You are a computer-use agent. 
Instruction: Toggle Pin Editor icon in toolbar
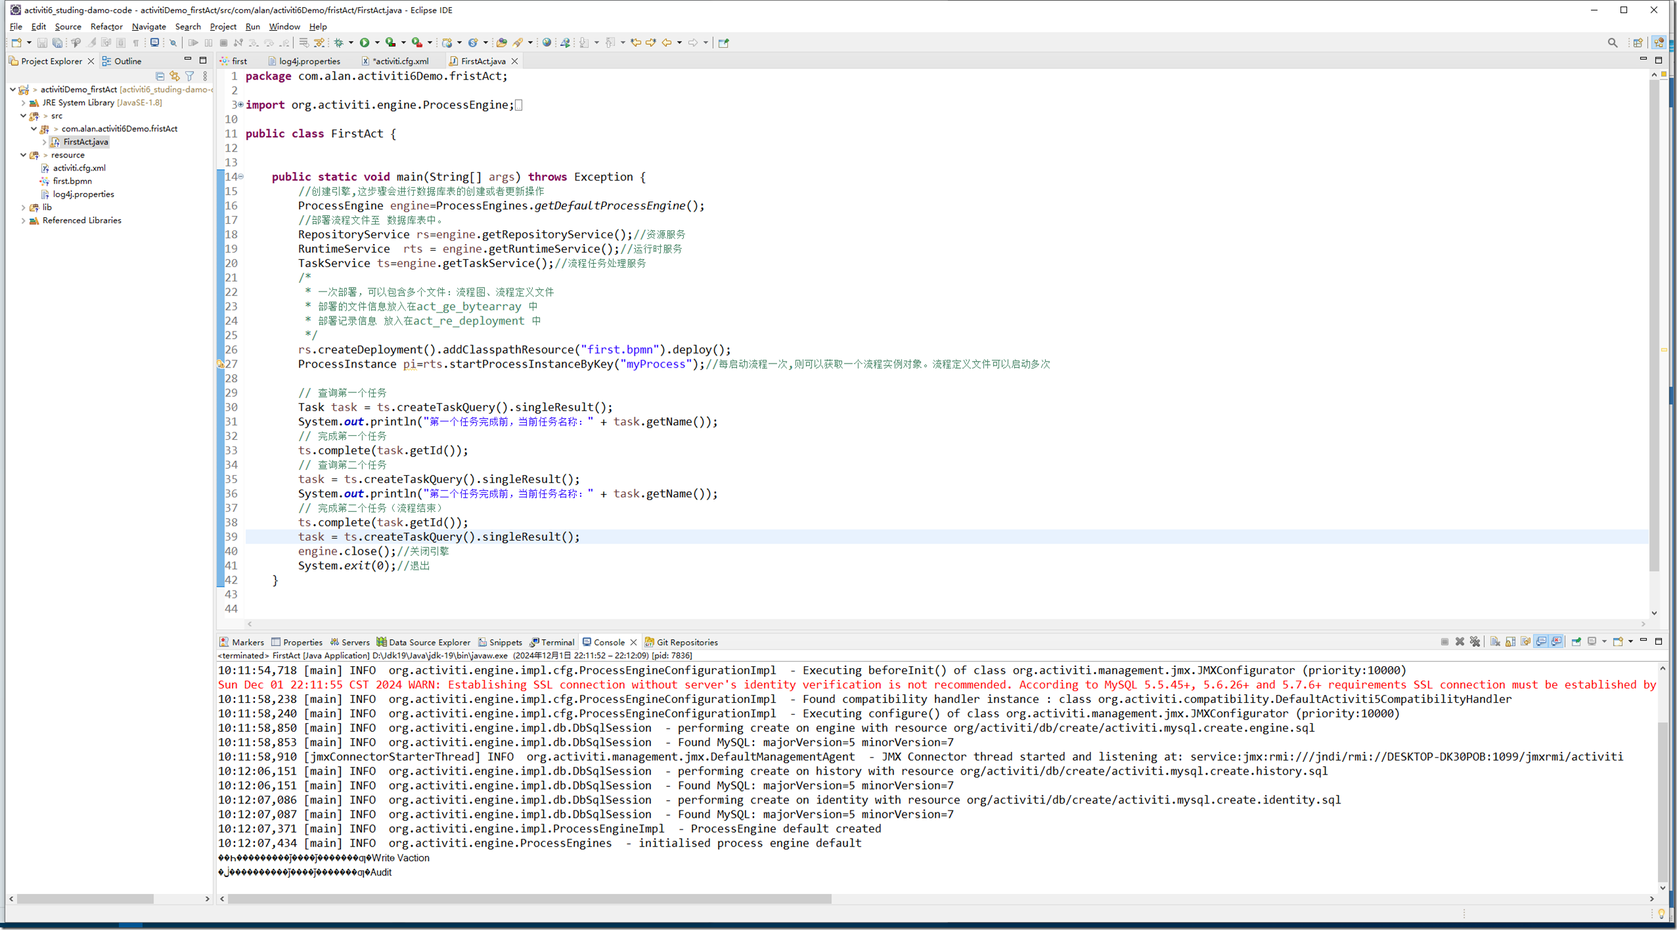[724, 43]
